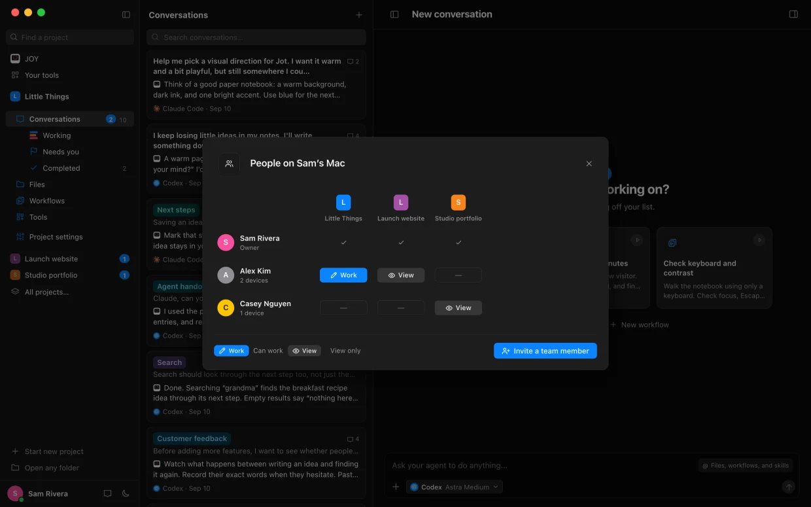Click the Sam Rivera avatar in the dialog
This screenshot has height=507, width=811.
[x=226, y=243]
